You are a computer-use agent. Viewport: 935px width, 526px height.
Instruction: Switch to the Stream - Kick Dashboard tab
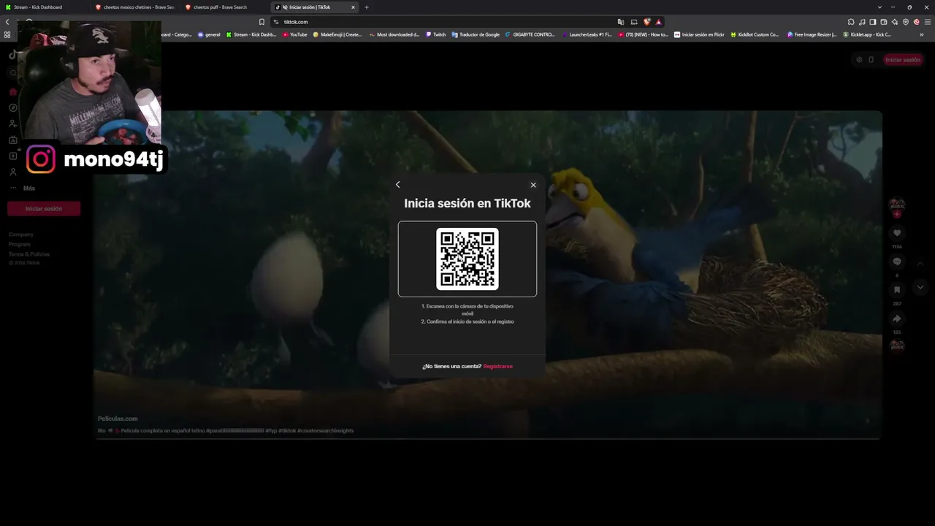click(44, 7)
